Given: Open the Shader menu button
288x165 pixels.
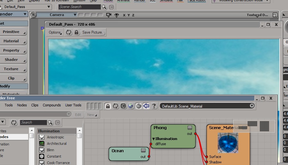Looking at the screenshot, I should coord(13,60).
